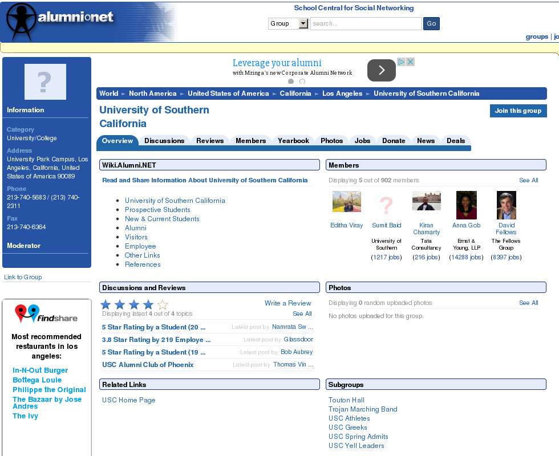This screenshot has width=559, height=456.
Task: Open Prospective Students wiki link
Action: coord(157,210)
